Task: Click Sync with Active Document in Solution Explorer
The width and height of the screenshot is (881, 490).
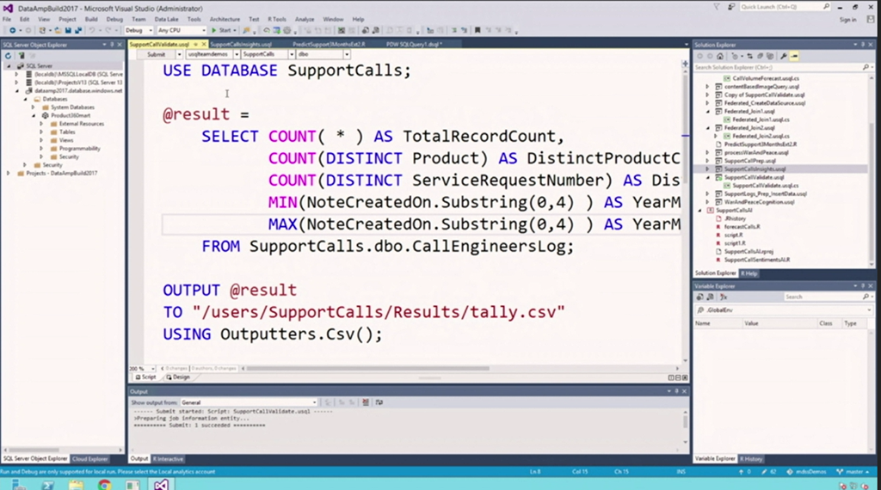Action: [x=749, y=56]
